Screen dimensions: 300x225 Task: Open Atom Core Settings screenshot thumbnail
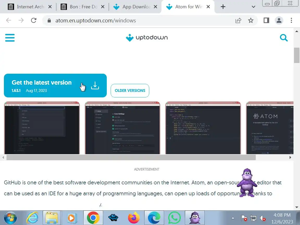click(122, 128)
